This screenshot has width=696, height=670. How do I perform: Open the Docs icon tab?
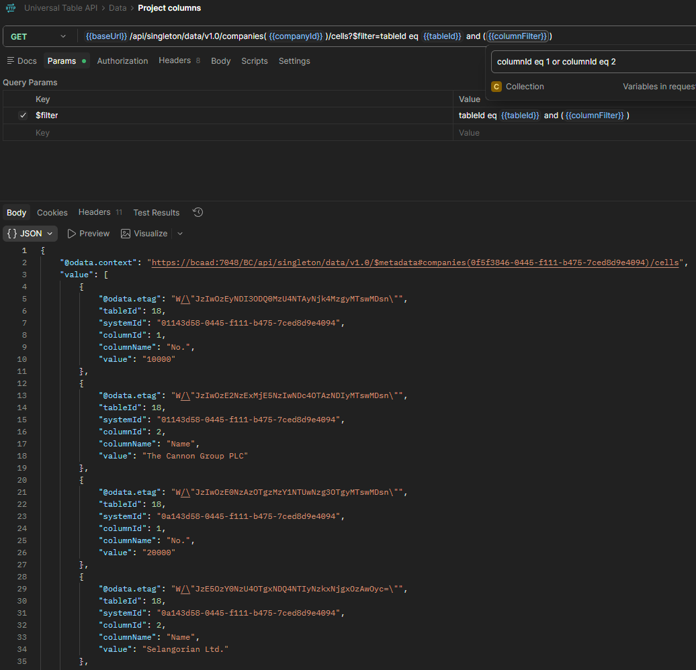point(21,61)
